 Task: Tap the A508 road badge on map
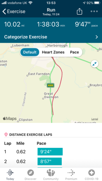(50, 85)
